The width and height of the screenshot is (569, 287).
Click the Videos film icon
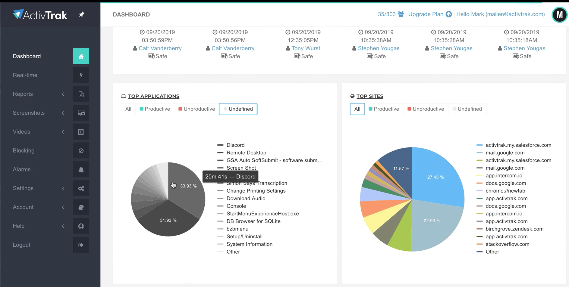point(81,132)
